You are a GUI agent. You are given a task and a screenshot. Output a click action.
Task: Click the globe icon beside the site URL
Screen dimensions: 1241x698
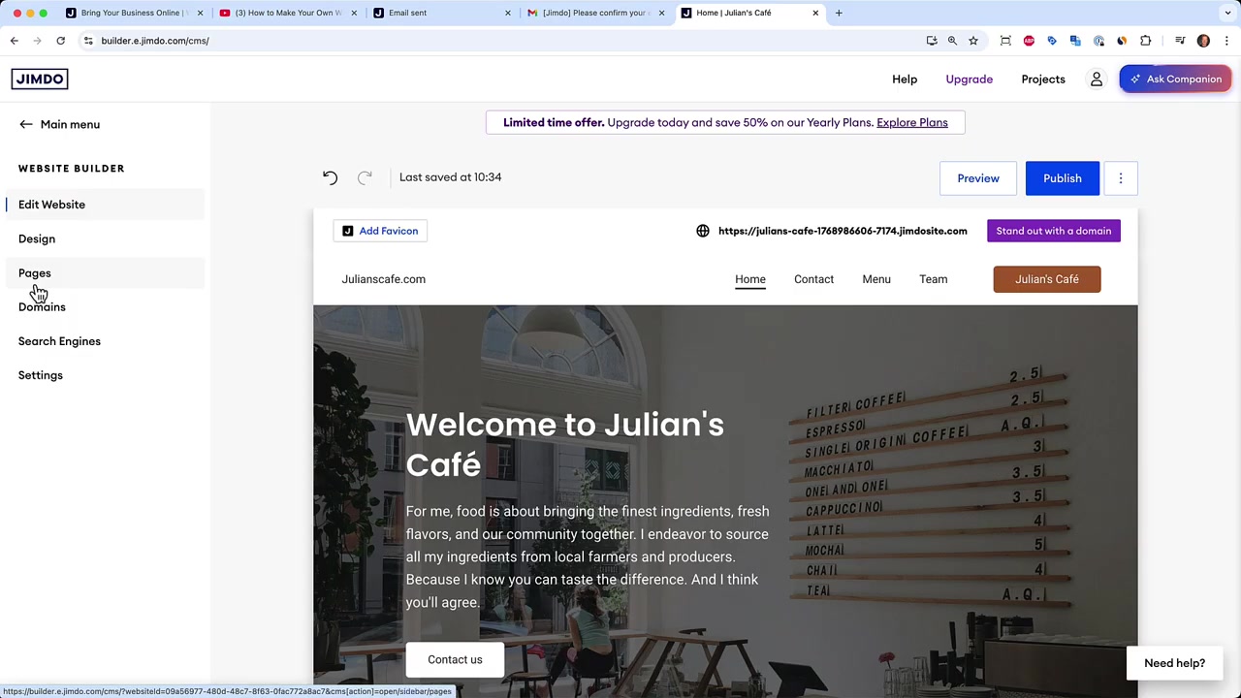(703, 231)
